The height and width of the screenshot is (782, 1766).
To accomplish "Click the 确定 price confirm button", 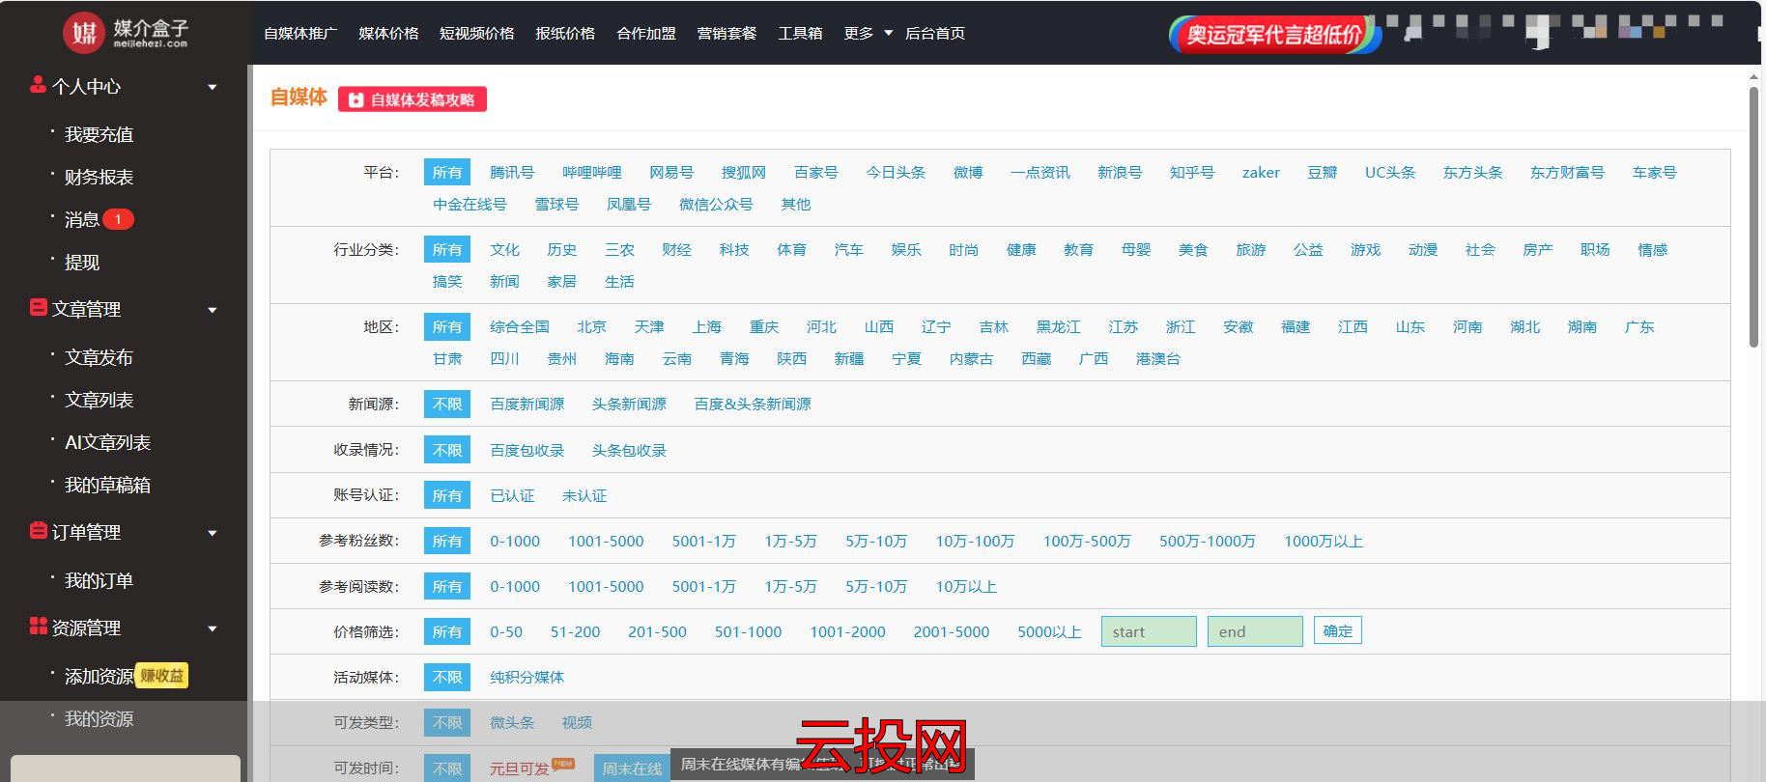I will coord(1337,630).
